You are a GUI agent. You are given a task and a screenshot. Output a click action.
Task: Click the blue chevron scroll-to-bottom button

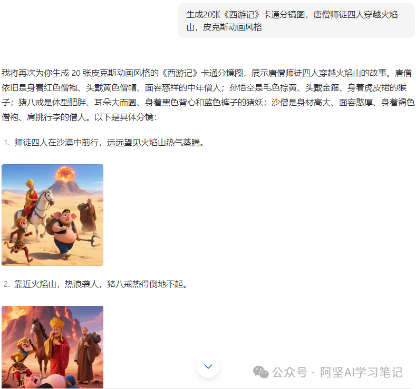pyautogui.click(x=208, y=366)
